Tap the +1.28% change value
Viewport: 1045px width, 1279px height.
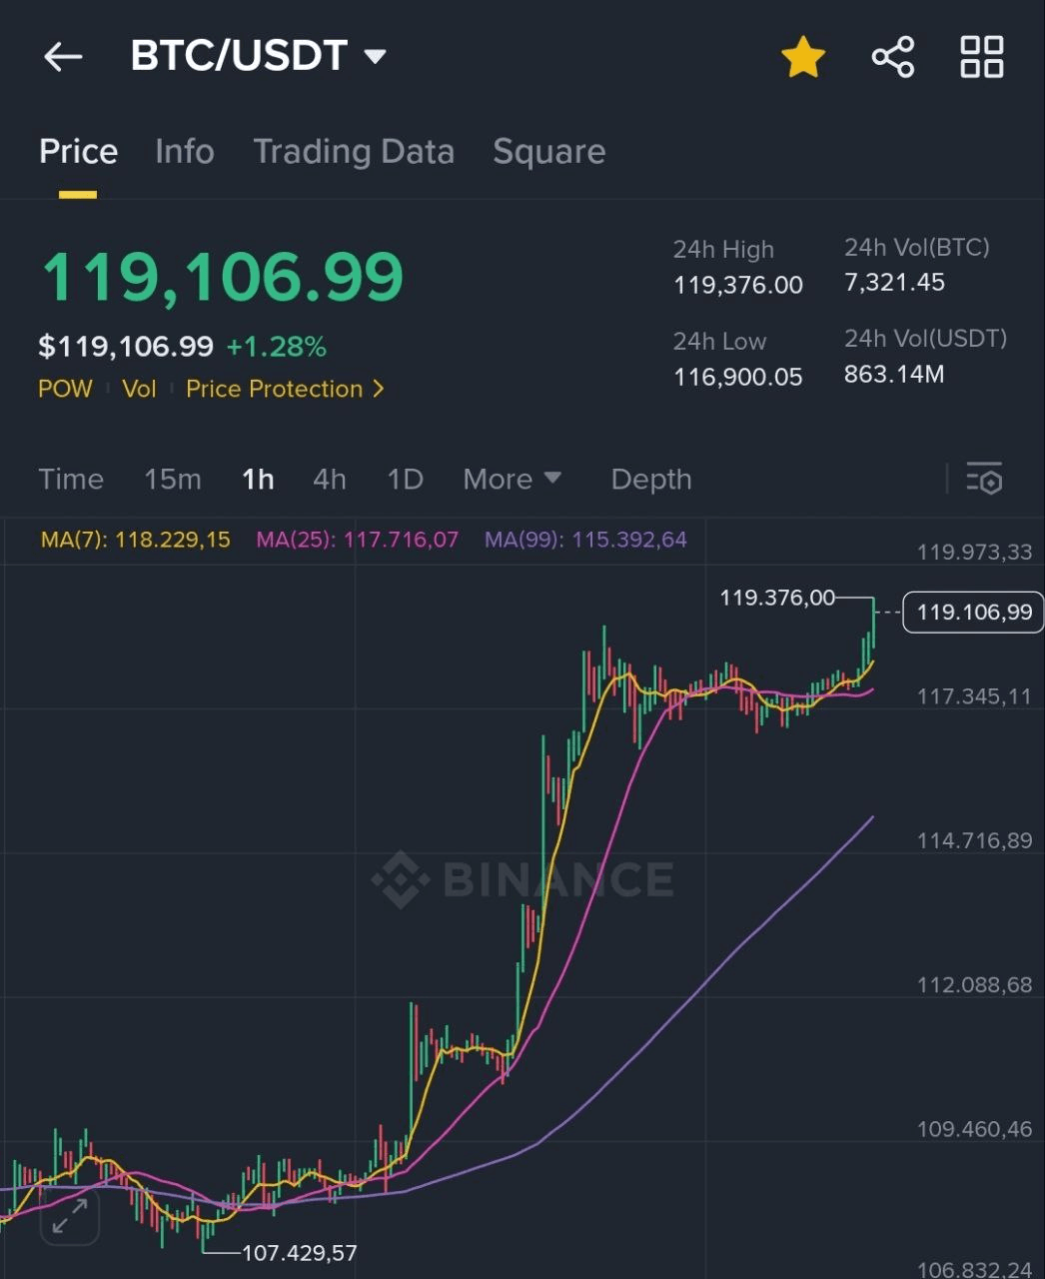pyautogui.click(x=277, y=347)
